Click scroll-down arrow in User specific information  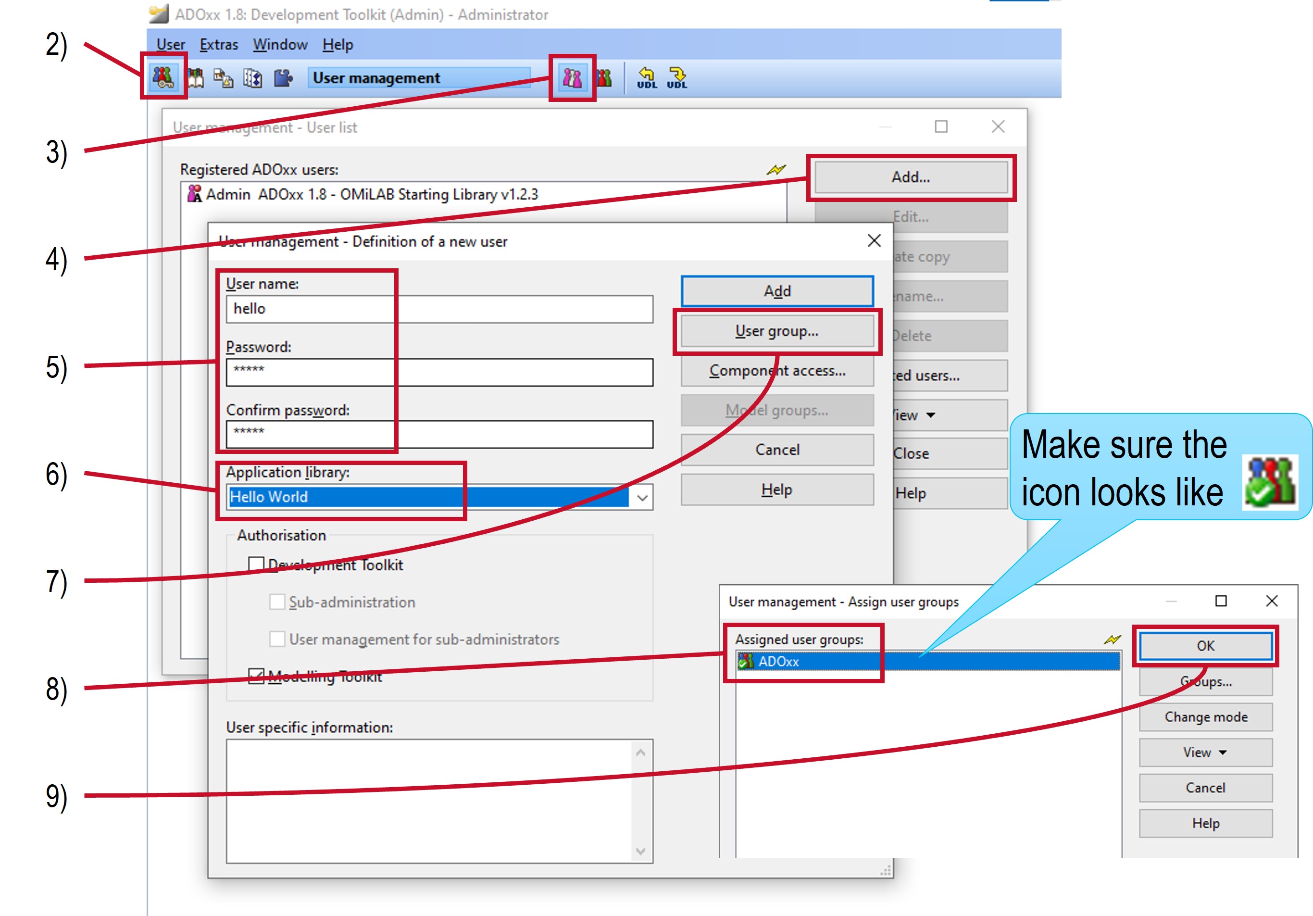tap(640, 851)
